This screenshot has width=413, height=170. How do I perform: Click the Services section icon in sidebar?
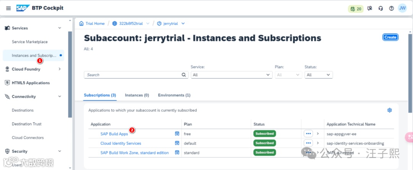[7, 28]
